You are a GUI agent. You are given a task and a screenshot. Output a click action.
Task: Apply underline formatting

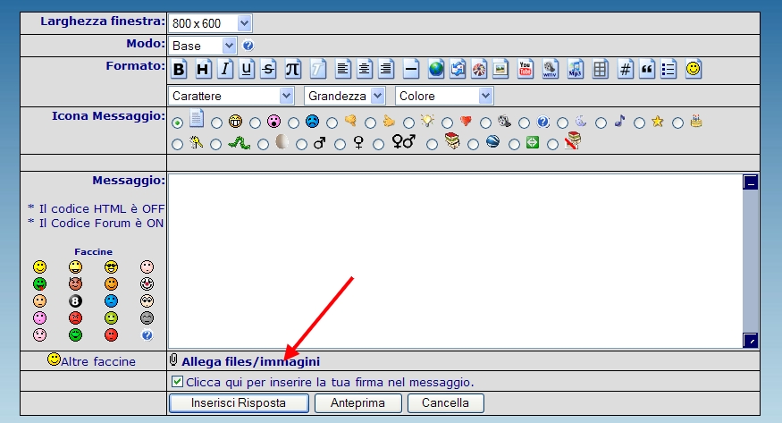247,69
